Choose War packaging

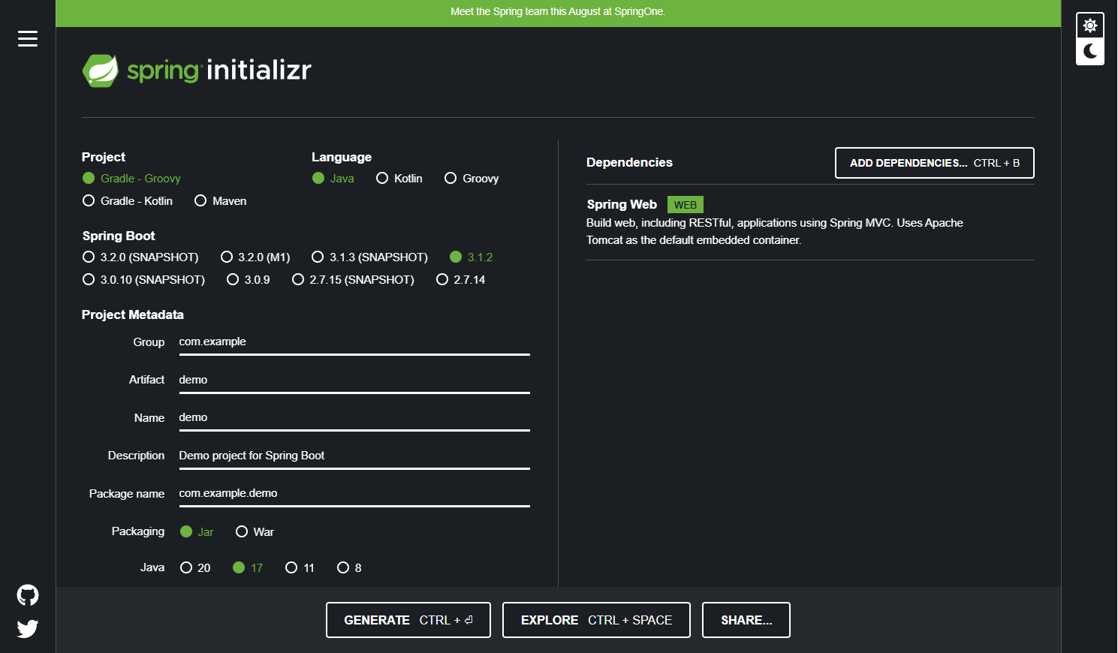tap(255, 532)
